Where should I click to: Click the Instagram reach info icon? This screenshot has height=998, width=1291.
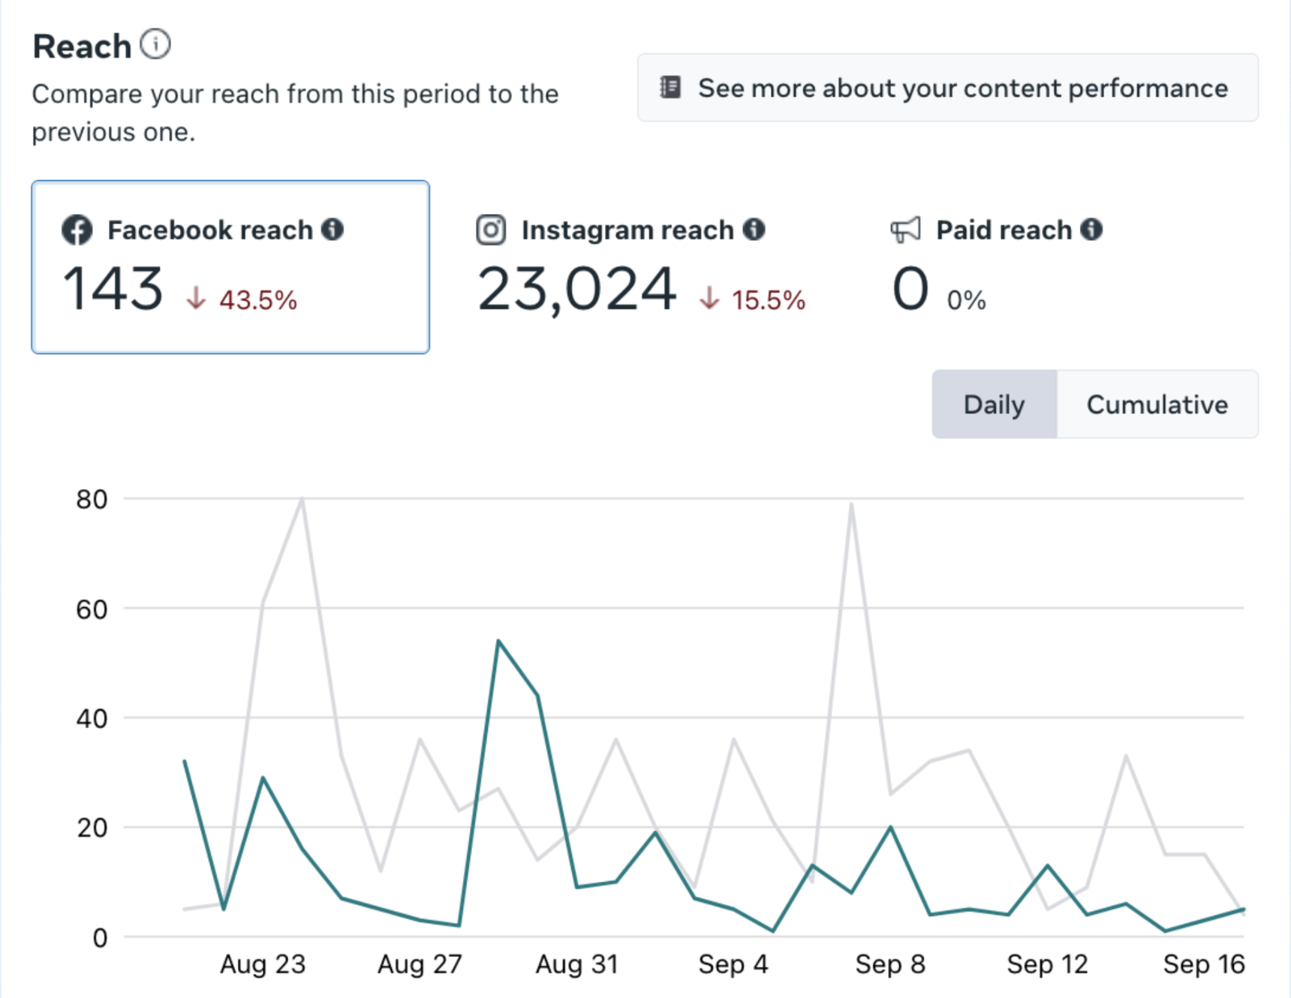pos(756,230)
